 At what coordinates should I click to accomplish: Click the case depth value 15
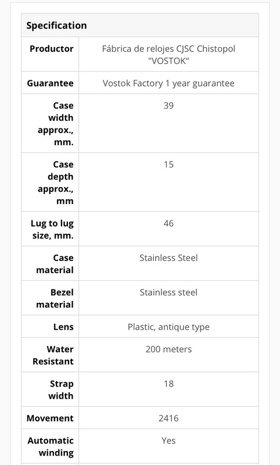point(168,164)
